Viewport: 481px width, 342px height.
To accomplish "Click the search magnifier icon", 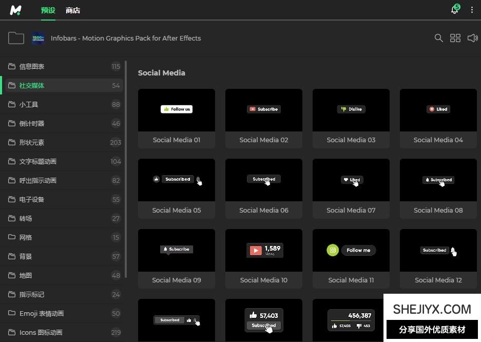I will point(438,38).
